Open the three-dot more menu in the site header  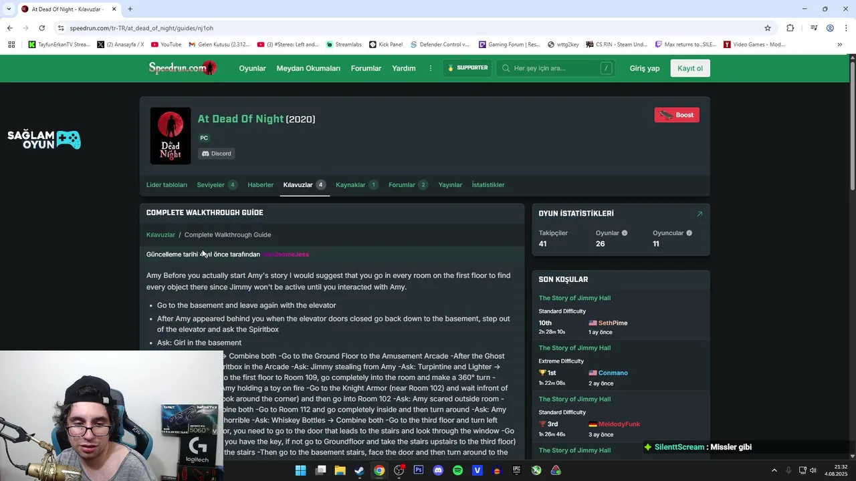(x=431, y=68)
